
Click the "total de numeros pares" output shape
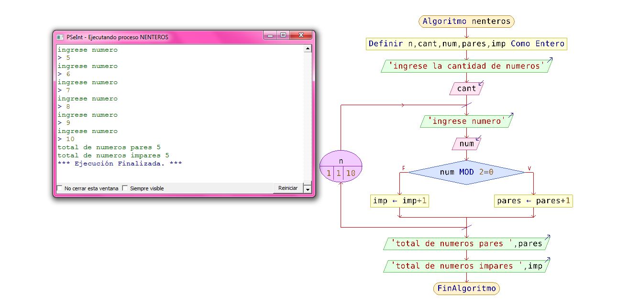(x=466, y=243)
